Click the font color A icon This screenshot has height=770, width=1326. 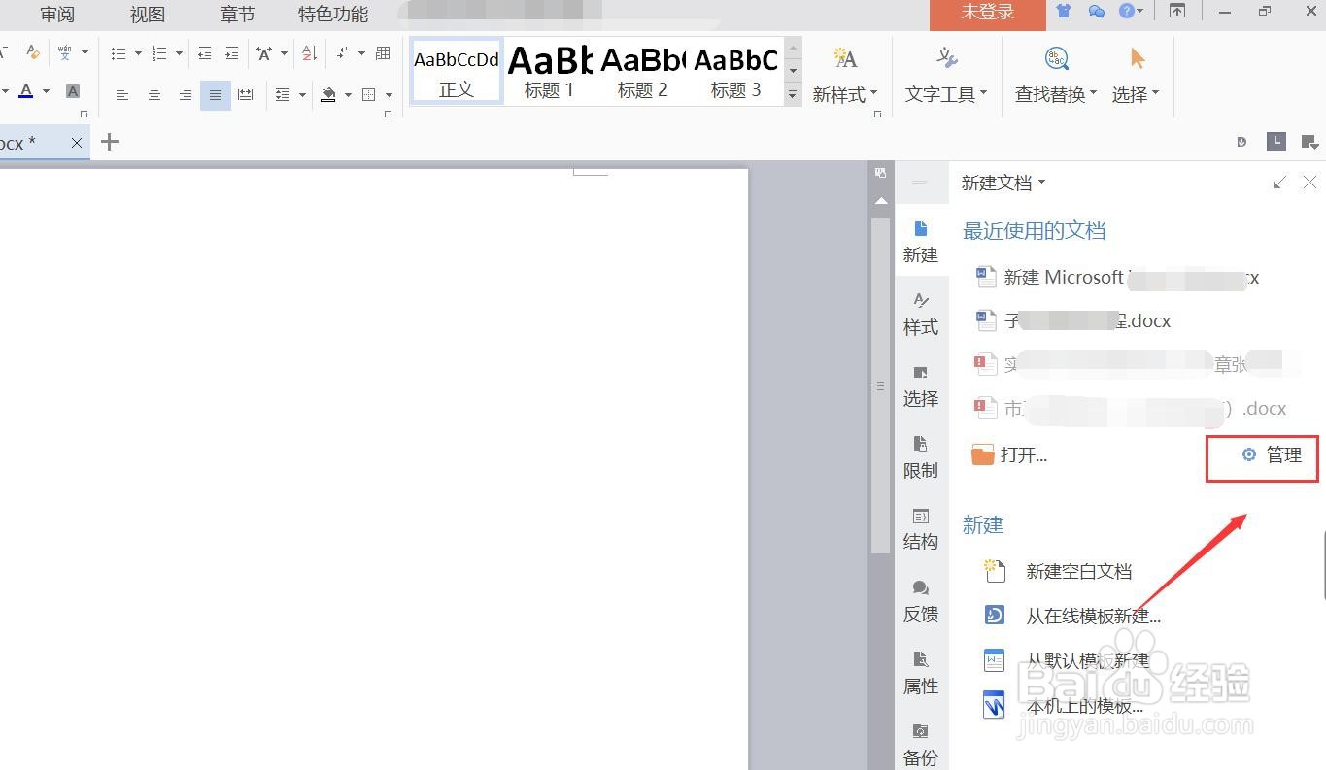click(26, 91)
